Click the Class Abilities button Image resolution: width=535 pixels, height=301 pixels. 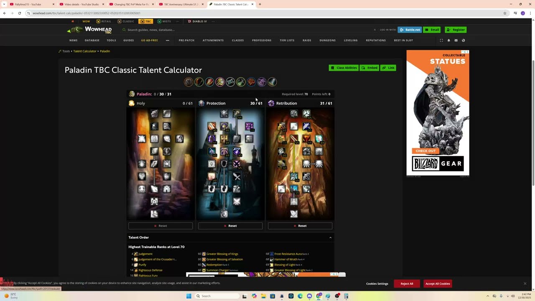pos(344,68)
